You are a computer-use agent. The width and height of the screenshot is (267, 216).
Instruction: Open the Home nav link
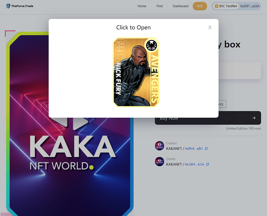pyautogui.click(x=142, y=6)
